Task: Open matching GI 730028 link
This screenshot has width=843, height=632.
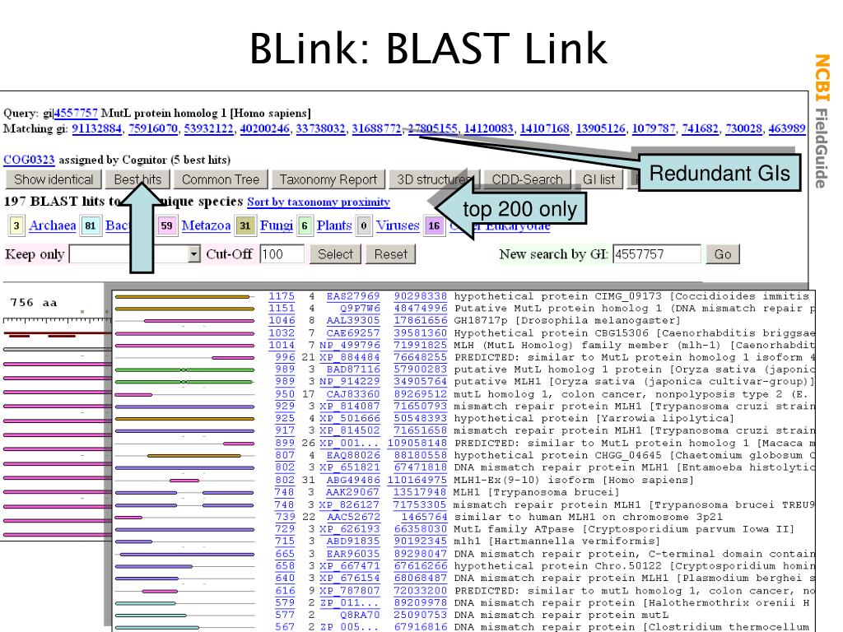Action: click(743, 129)
